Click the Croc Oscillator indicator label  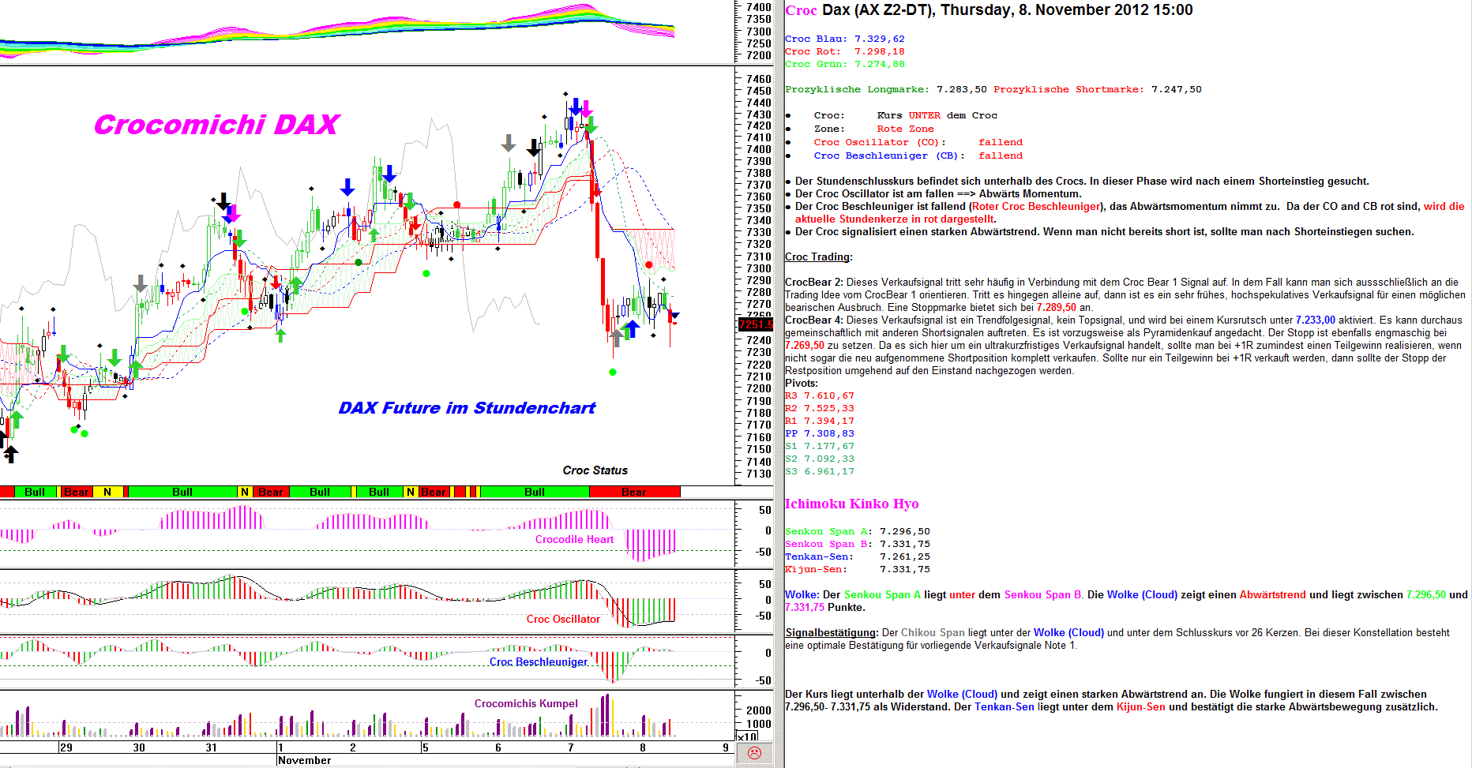[x=563, y=619]
